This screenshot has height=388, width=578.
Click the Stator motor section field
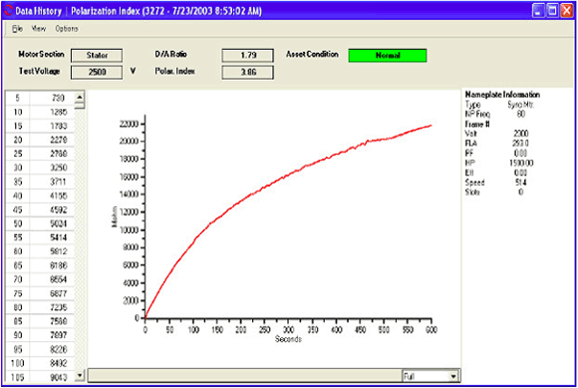click(97, 55)
